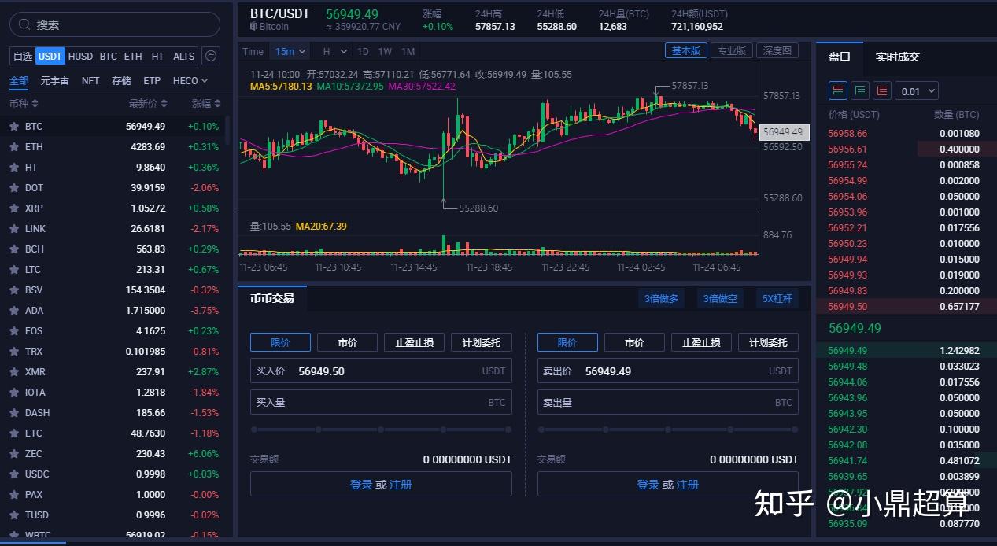Click the 卖出量 amount input field
Screen dimensions: 997x546
[x=668, y=402]
